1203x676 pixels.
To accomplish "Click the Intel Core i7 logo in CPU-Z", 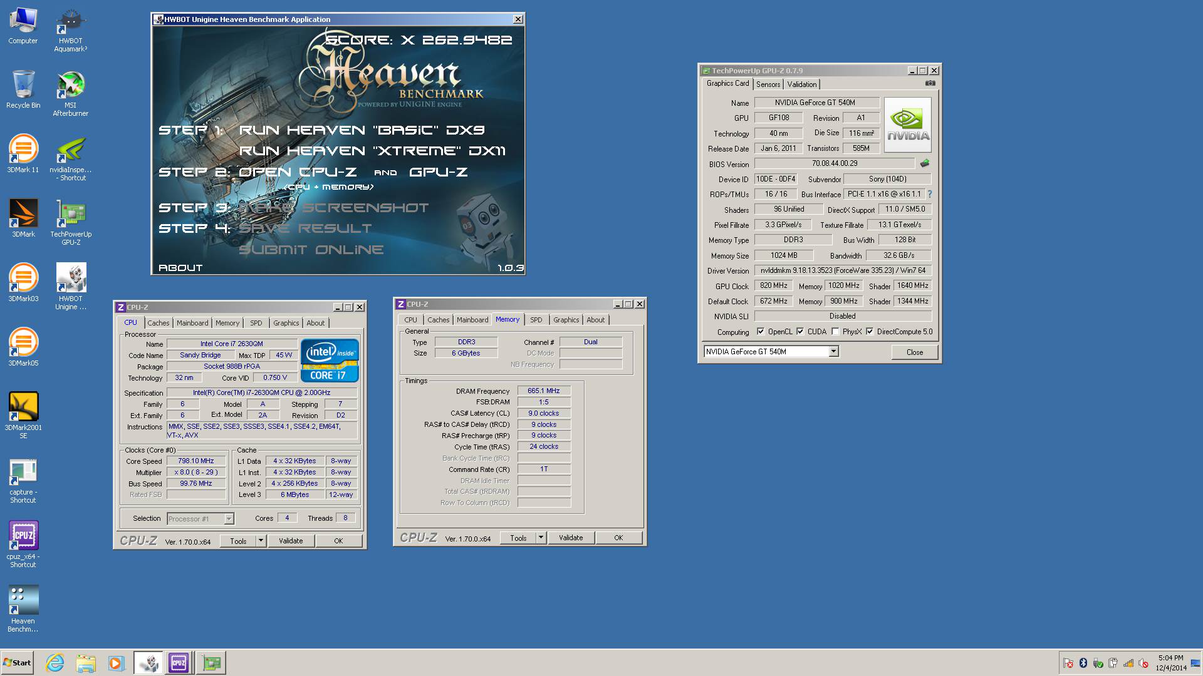I will click(330, 360).
